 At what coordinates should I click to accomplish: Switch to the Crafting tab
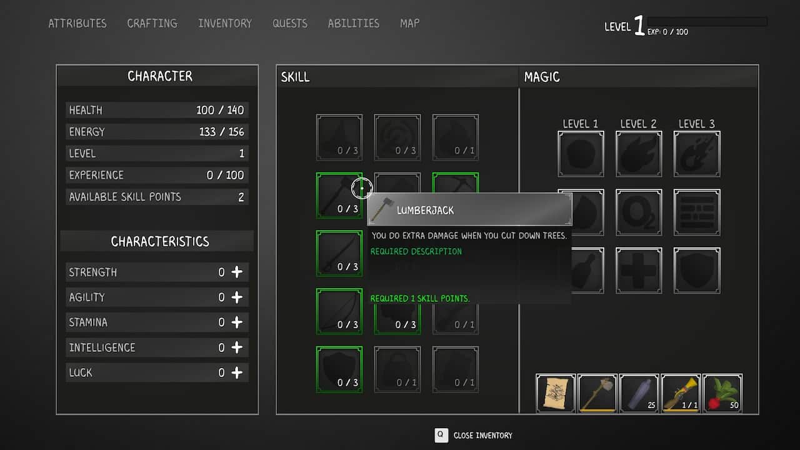(x=152, y=23)
